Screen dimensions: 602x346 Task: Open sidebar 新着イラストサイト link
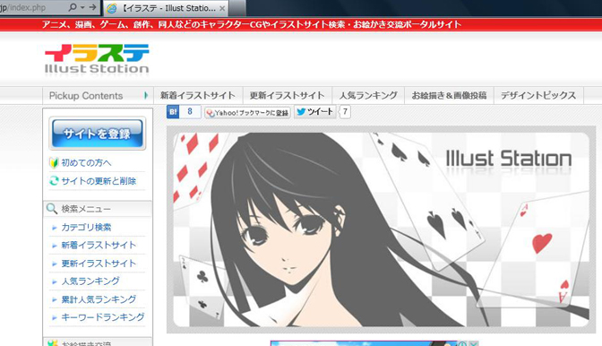(x=99, y=245)
